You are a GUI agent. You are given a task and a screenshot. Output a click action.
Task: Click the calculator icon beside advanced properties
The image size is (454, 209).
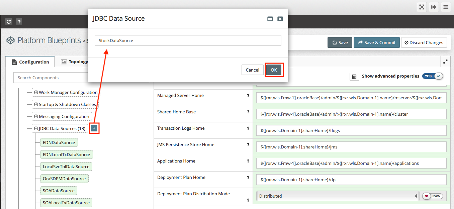coord(354,77)
